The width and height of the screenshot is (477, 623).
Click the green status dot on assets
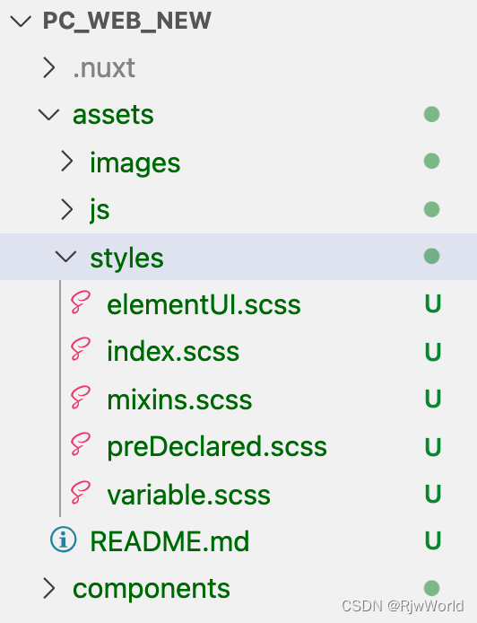pyautogui.click(x=431, y=114)
